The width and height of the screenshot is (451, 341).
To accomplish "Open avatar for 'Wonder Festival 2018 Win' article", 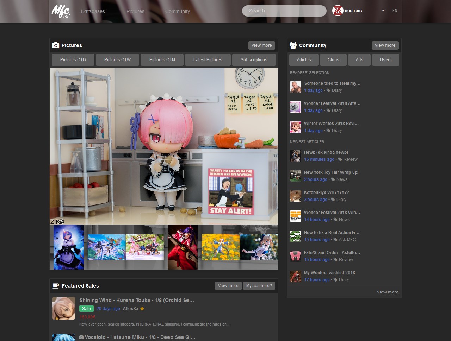I will pos(296,216).
